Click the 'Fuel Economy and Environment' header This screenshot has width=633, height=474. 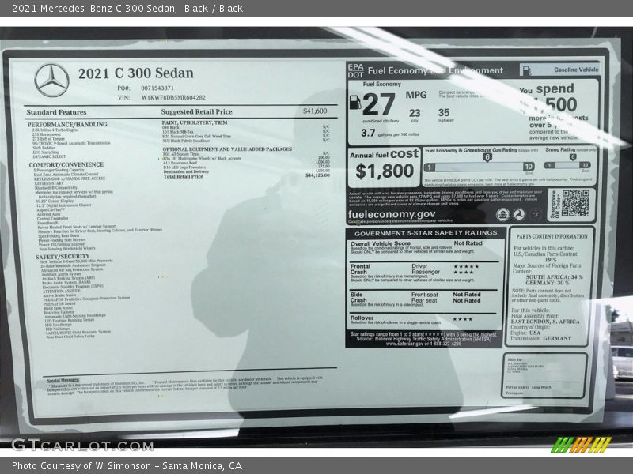(435, 70)
